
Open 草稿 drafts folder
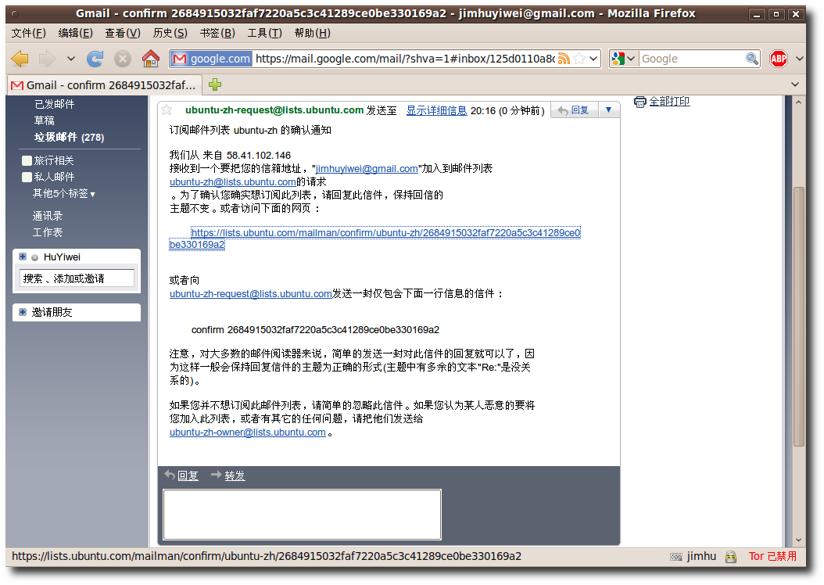coord(44,120)
